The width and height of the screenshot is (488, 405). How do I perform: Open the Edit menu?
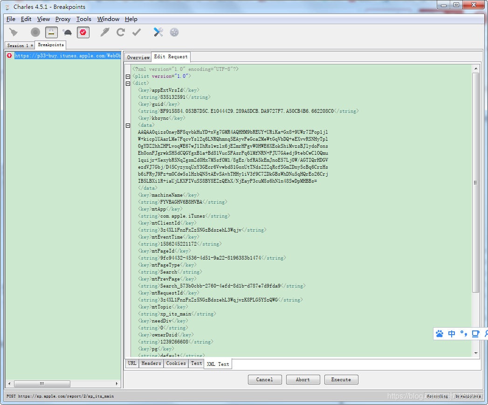coord(26,19)
